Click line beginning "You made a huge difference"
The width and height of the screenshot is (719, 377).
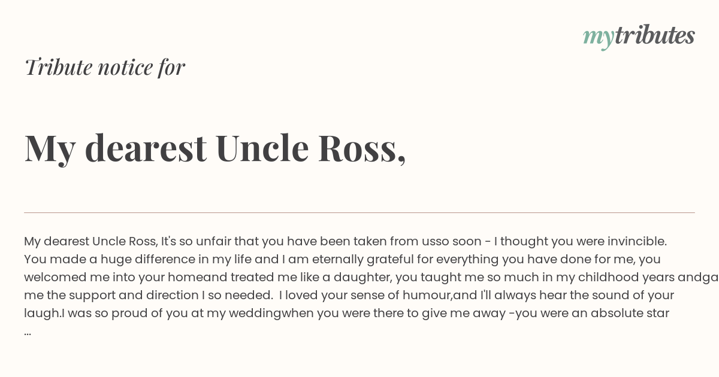(x=342, y=260)
